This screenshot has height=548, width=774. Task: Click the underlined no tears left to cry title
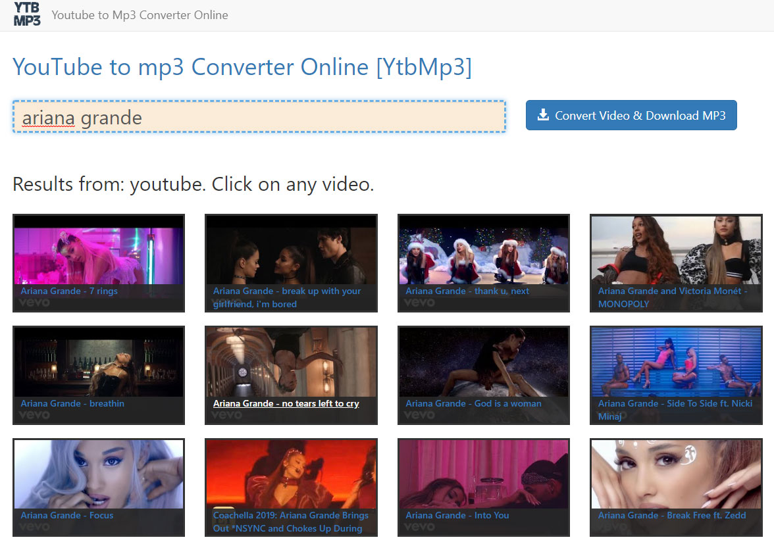pyautogui.click(x=286, y=403)
